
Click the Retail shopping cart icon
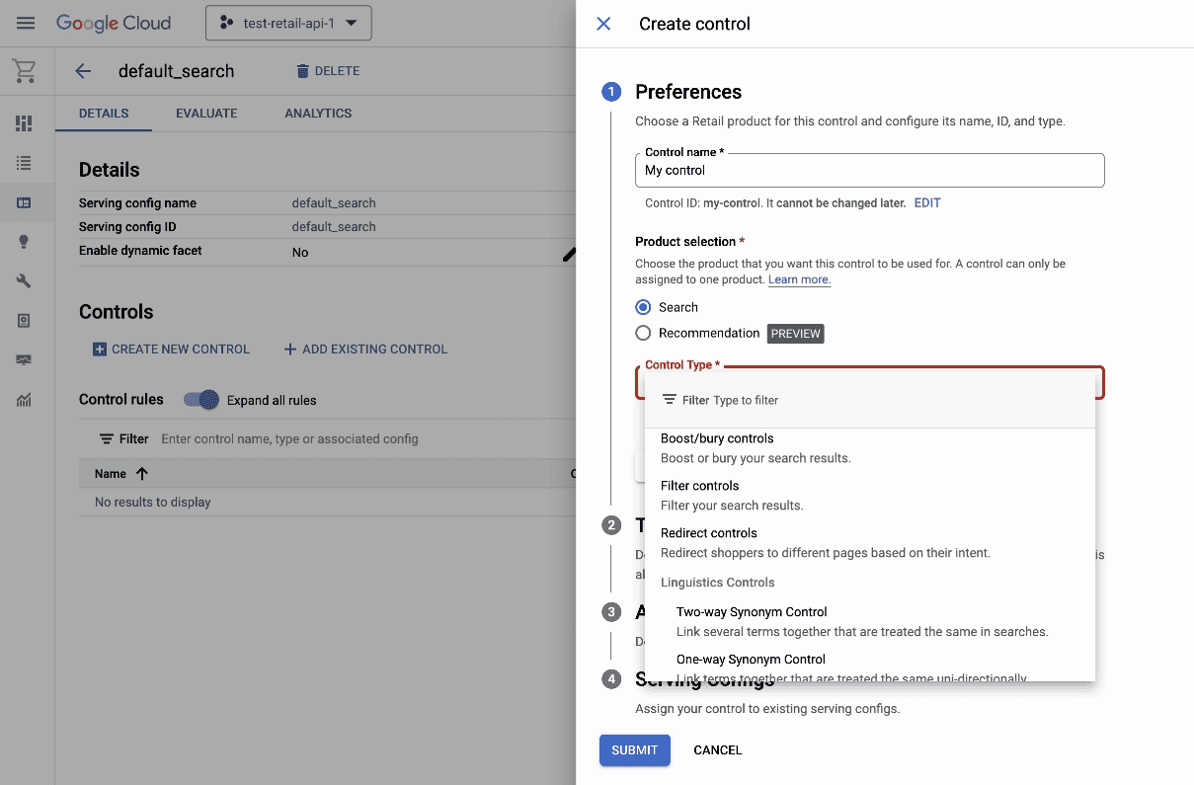(x=24, y=71)
